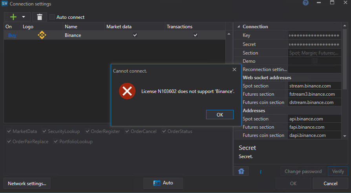
Task: Click the Web socket addresses group header
Action: click(267, 78)
